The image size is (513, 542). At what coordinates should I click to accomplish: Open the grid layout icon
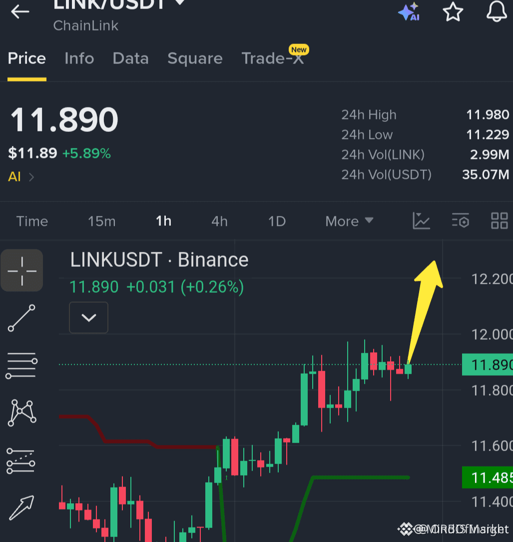pyautogui.click(x=500, y=221)
